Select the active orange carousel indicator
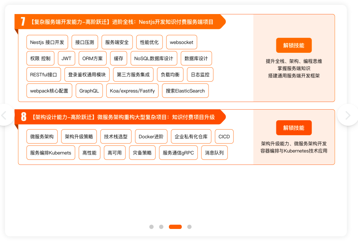Screen dimensions: 358x243 click(x=175, y=227)
